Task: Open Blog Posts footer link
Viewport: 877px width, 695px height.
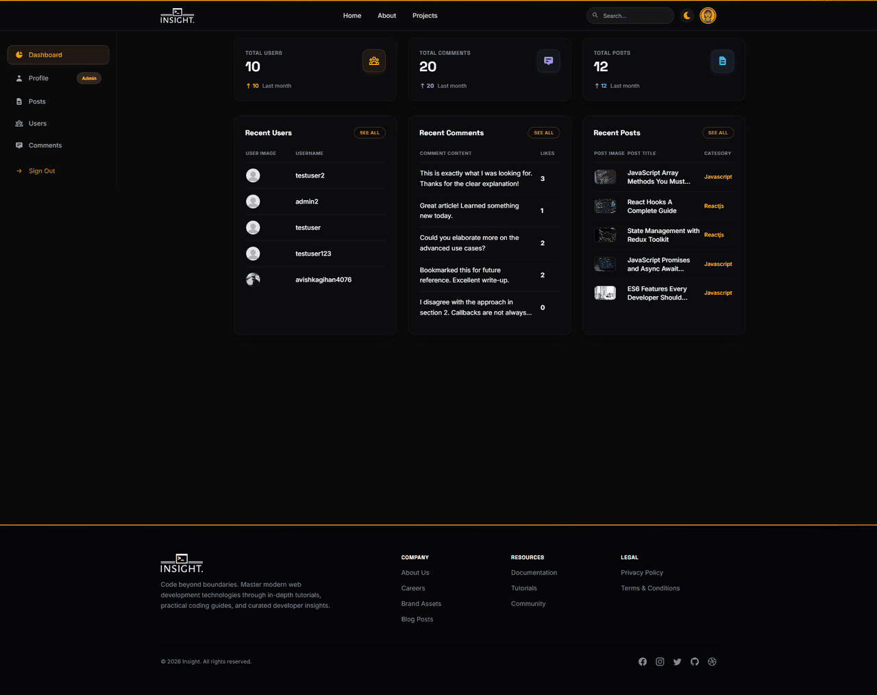Action: point(417,620)
